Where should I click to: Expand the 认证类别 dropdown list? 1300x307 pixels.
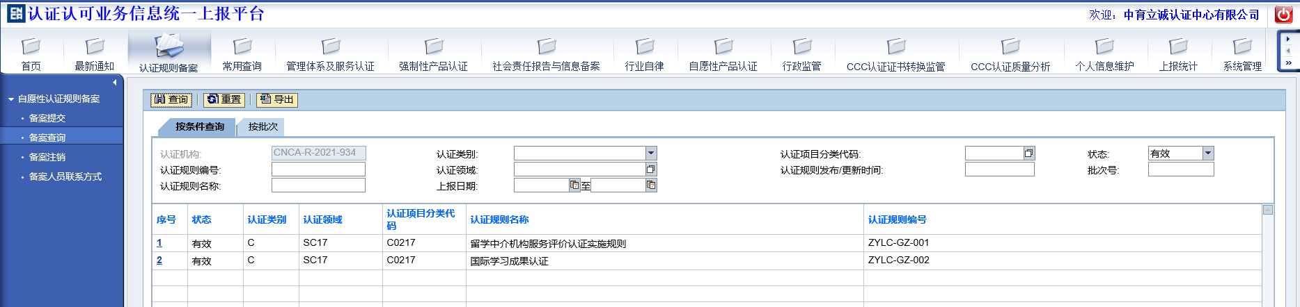coord(650,153)
